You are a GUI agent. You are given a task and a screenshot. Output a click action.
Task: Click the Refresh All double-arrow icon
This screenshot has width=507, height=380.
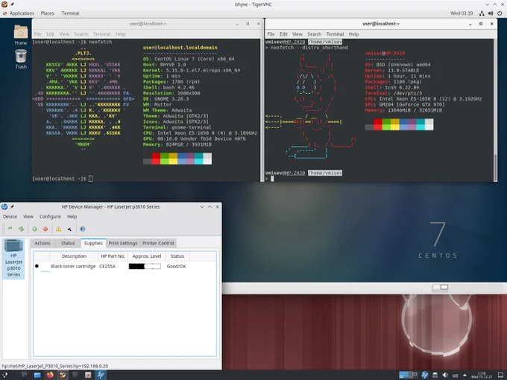click(21, 229)
